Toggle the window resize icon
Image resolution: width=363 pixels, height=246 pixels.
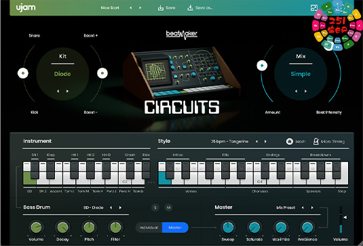(x=314, y=8)
